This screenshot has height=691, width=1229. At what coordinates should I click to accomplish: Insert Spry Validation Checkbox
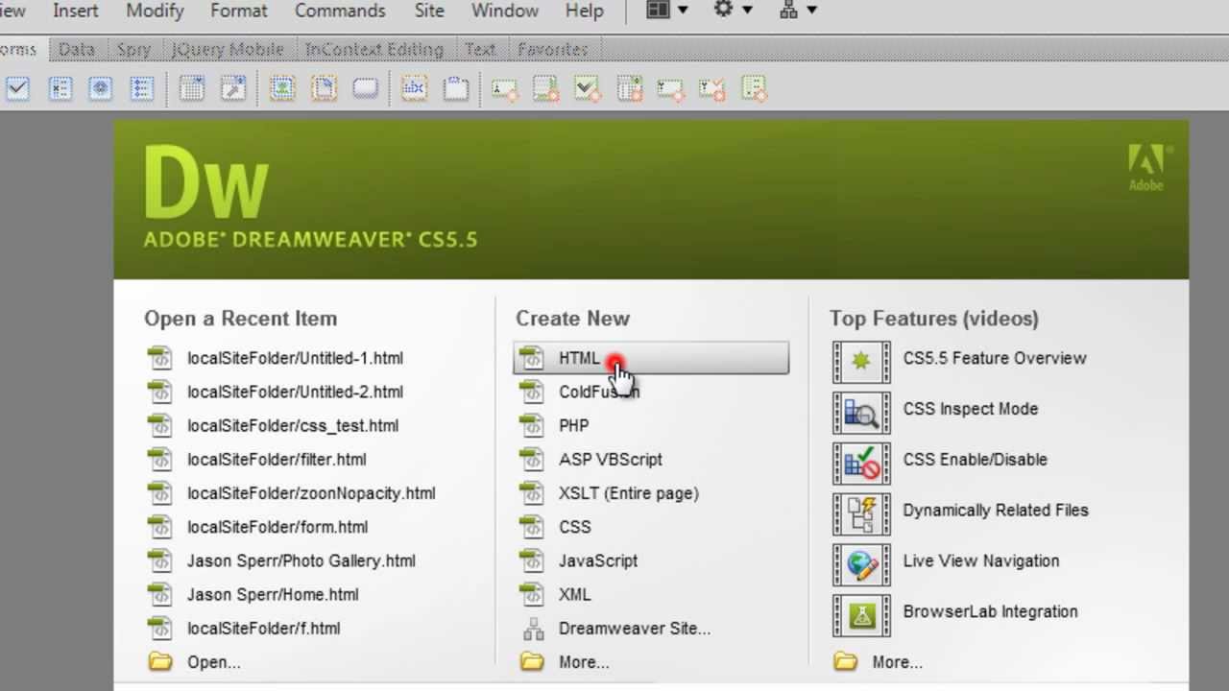point(588,89)
